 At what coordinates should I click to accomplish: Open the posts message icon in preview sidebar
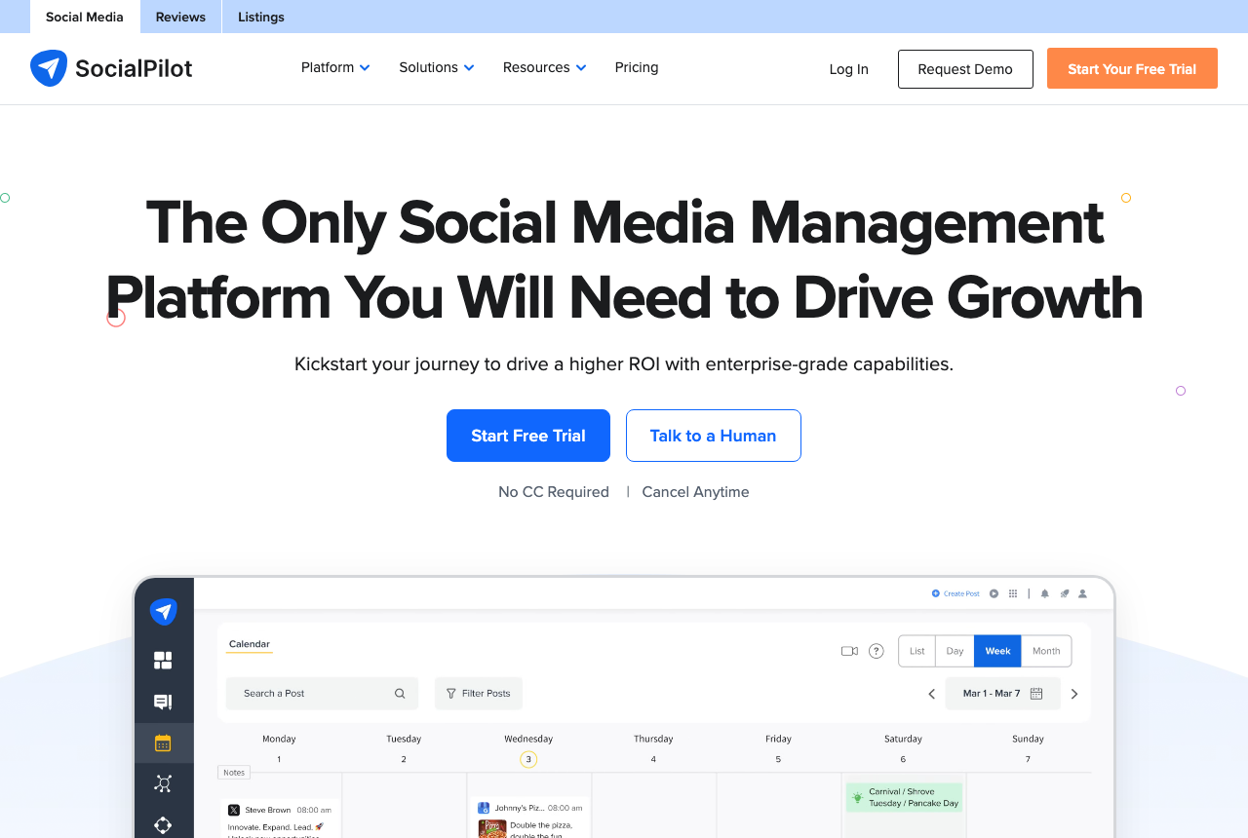pos(163,702)
